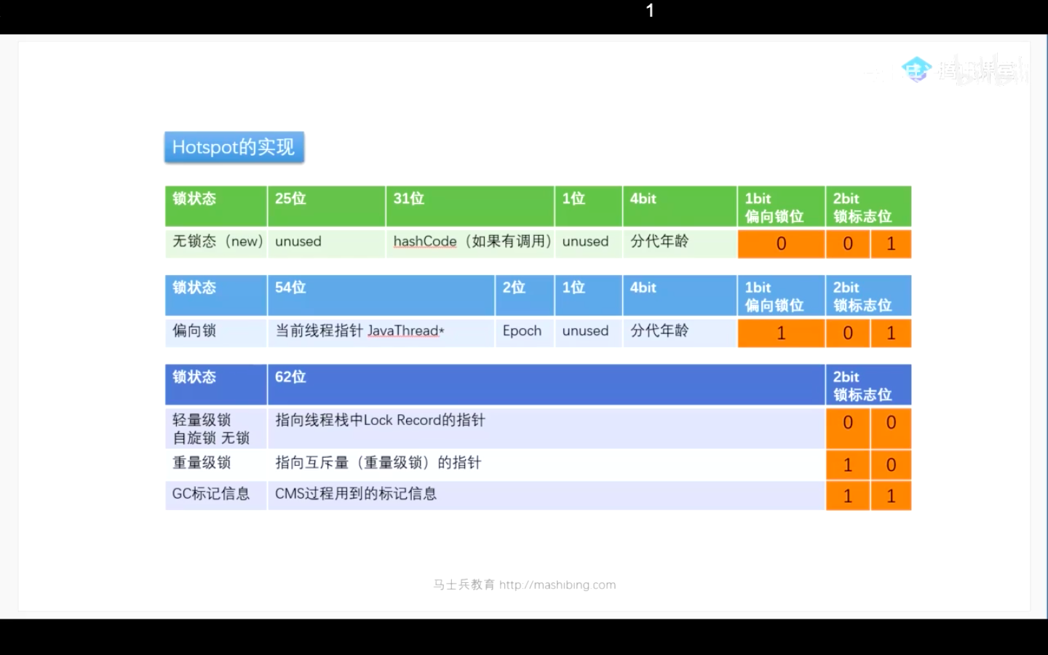Click the 'GC标记信息' row label
The image size is (1048, 655).
pos(210,495)
